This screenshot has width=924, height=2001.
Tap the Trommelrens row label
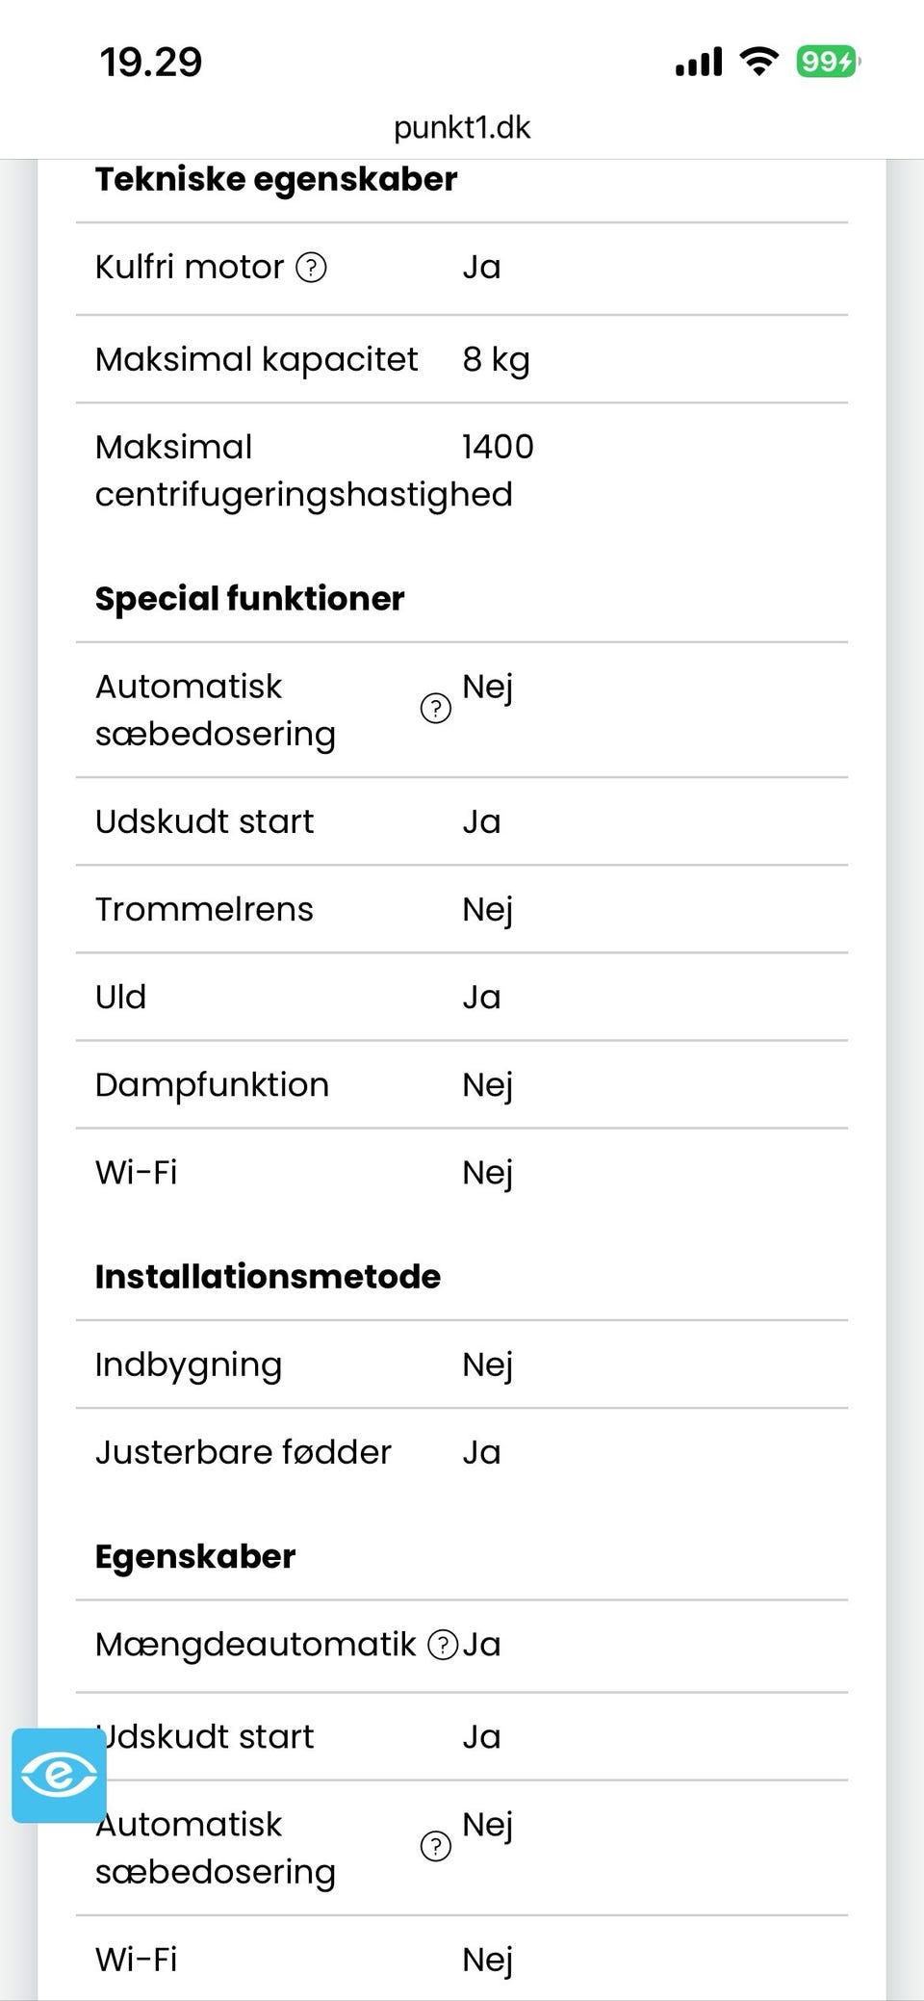[x=204, y=909]
